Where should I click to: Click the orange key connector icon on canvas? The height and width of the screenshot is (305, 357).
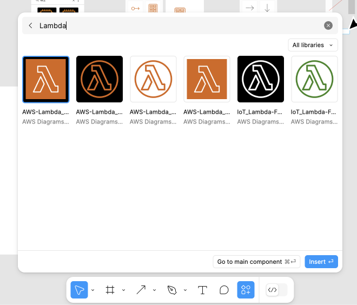(135, 9)
